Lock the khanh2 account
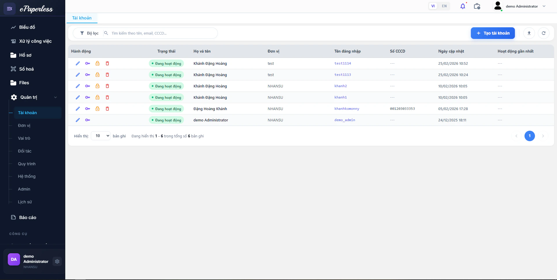 pos(97,86)
